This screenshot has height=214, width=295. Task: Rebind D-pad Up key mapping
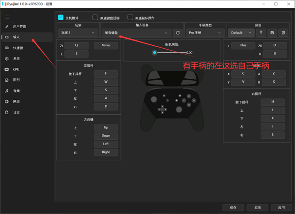coord(106,128)
